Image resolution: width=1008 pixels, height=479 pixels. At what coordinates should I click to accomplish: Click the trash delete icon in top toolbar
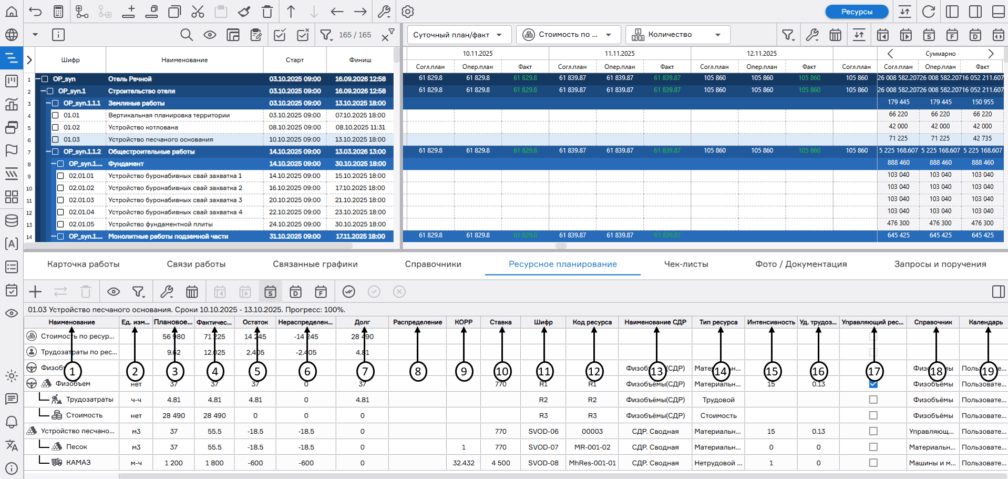coord(268,12)
